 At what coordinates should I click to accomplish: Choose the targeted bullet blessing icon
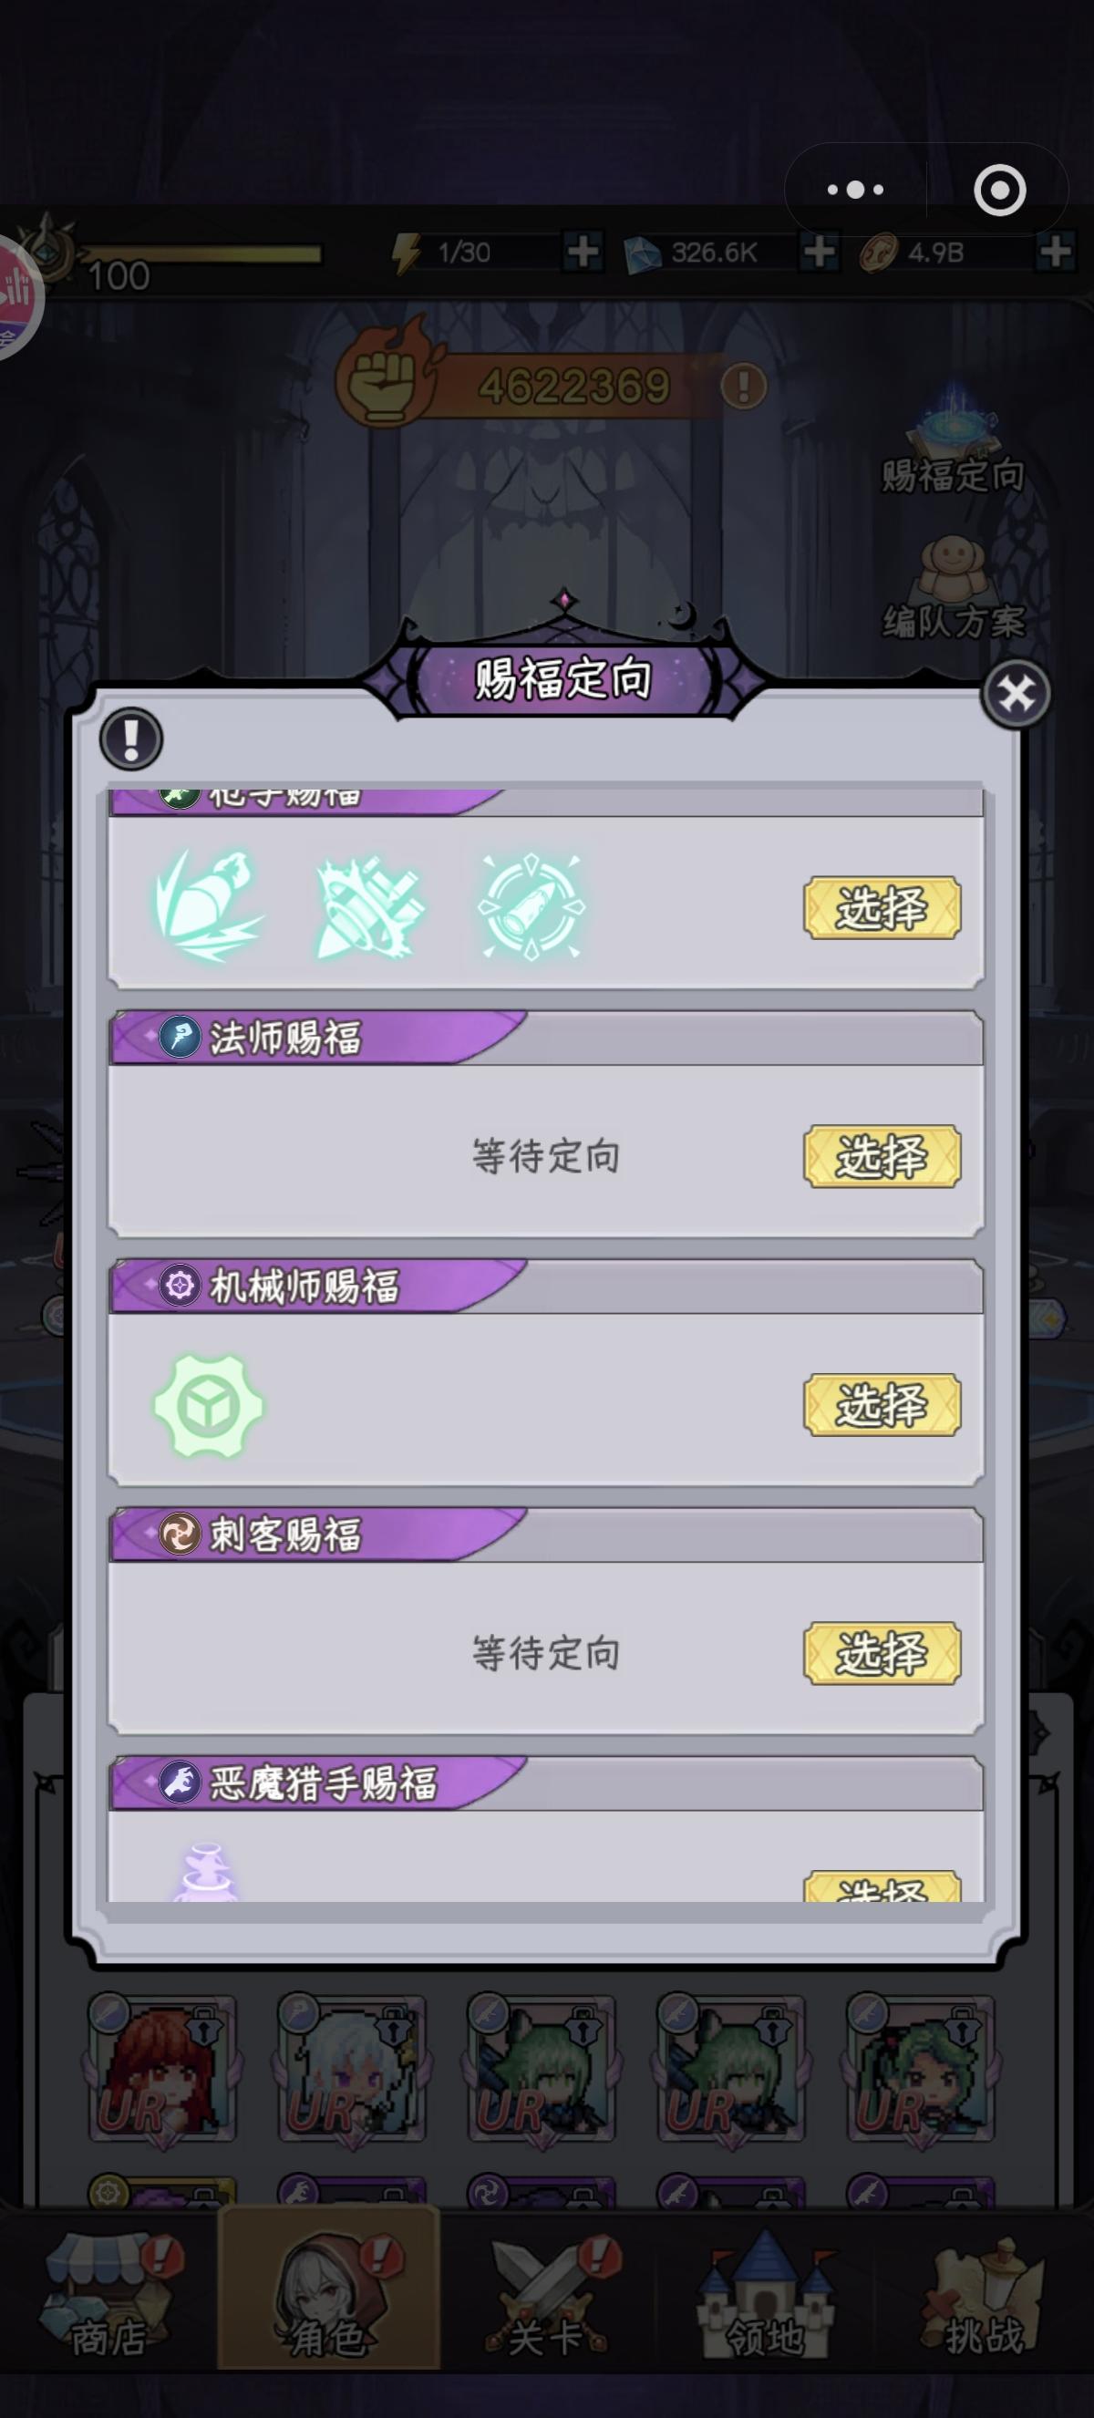532,906
